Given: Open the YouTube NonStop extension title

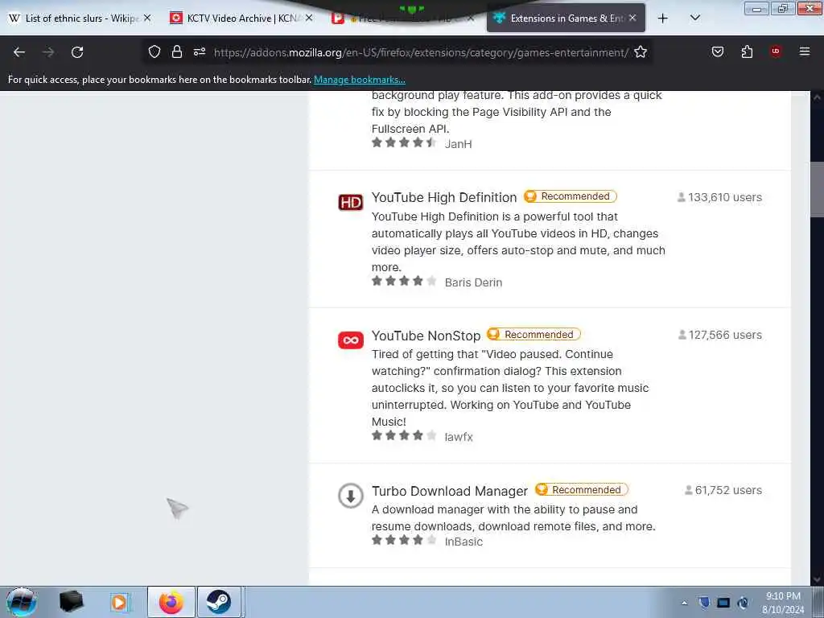Looking at the screenshot, I should point(426,336).
